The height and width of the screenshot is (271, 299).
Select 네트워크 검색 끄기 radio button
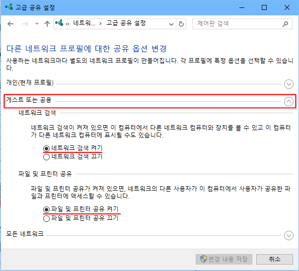coord(46,157)
